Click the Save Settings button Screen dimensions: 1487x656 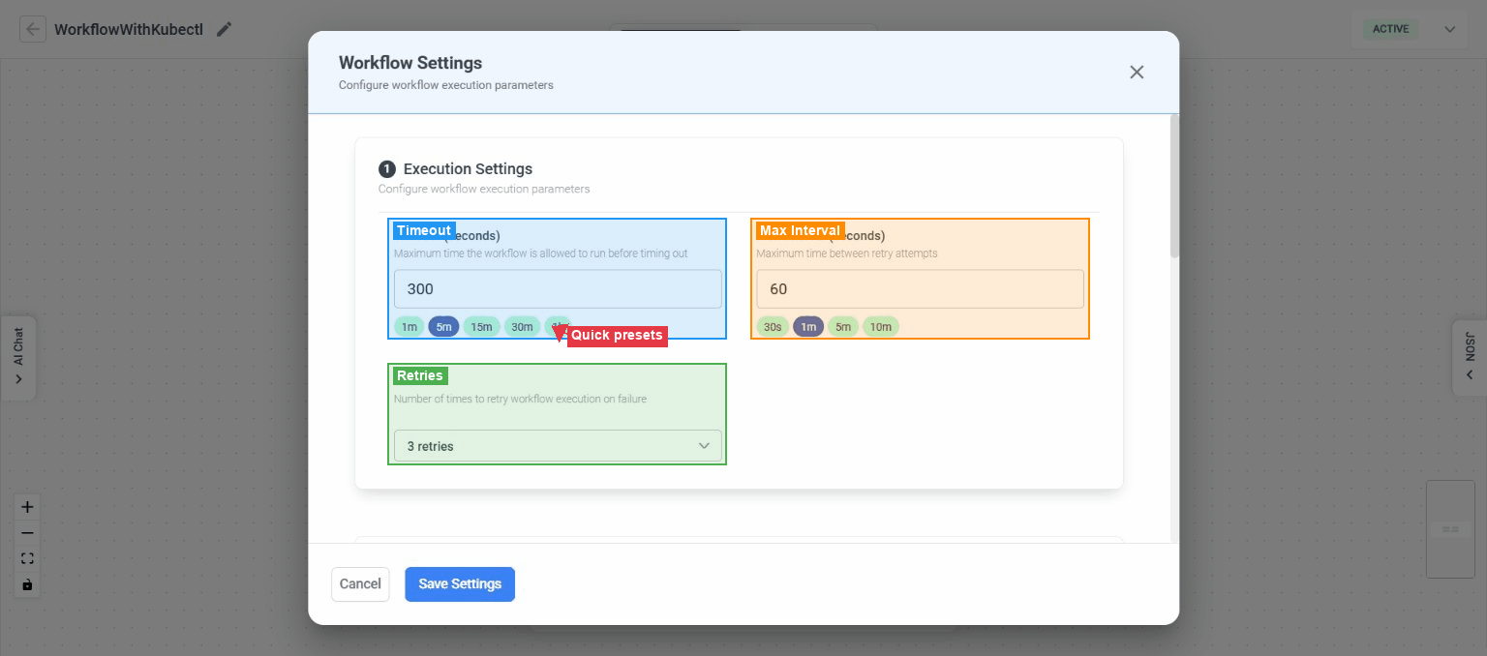click(459, 583)
